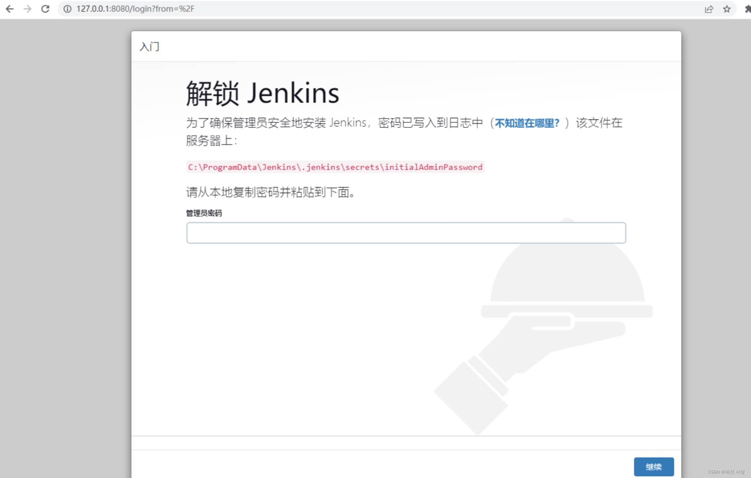Viewport: 751px width, 478px height.
Task: Click the 请从本地复制密码 instruction text
Action: [270, 192]
